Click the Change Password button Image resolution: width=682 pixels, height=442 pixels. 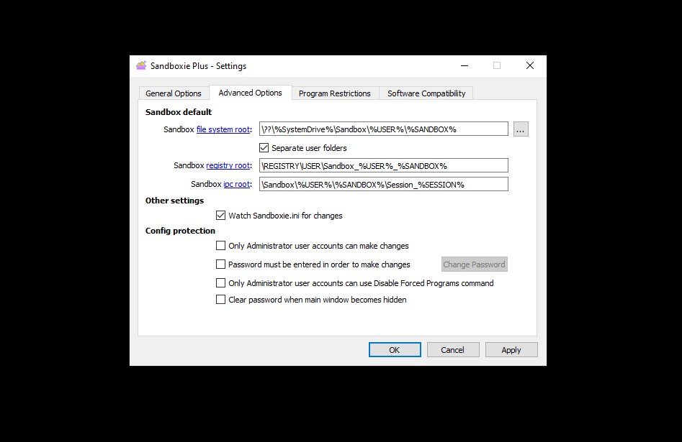(474, 264)
